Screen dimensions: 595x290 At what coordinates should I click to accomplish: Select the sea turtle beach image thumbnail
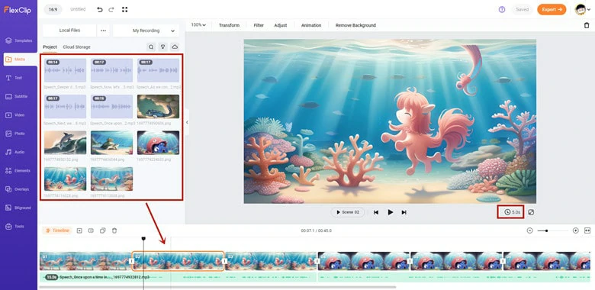point(111,143)
